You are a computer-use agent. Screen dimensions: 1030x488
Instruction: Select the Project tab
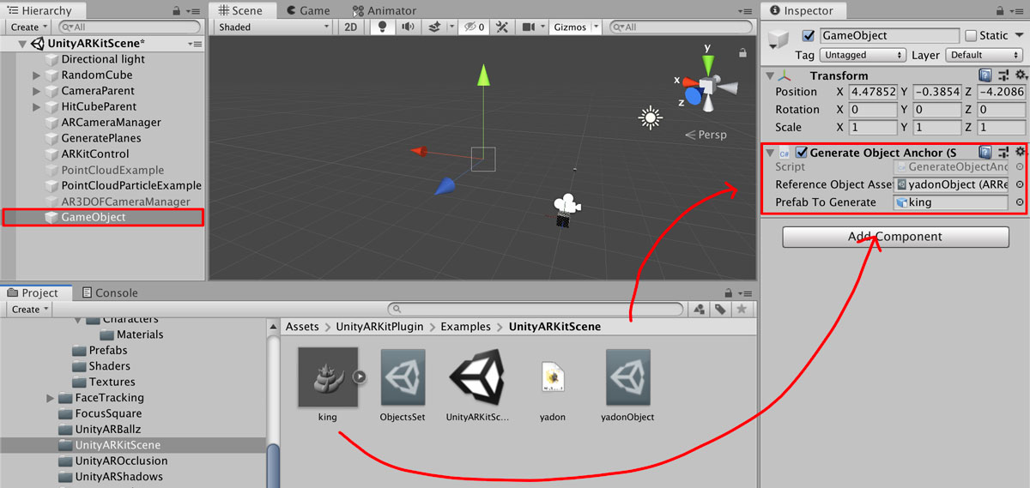[34, 292]
